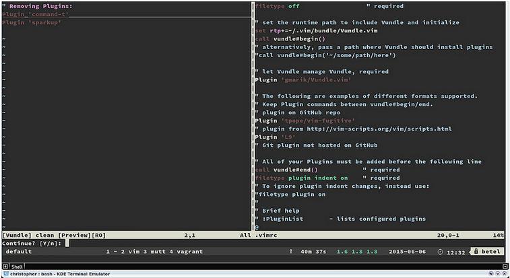Click the 2015-06-06 date in the status bar

click(407, 251)
